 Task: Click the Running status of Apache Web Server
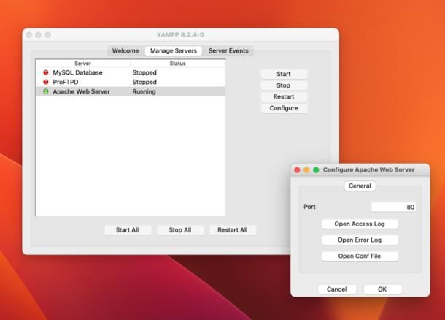pos(144,91)
